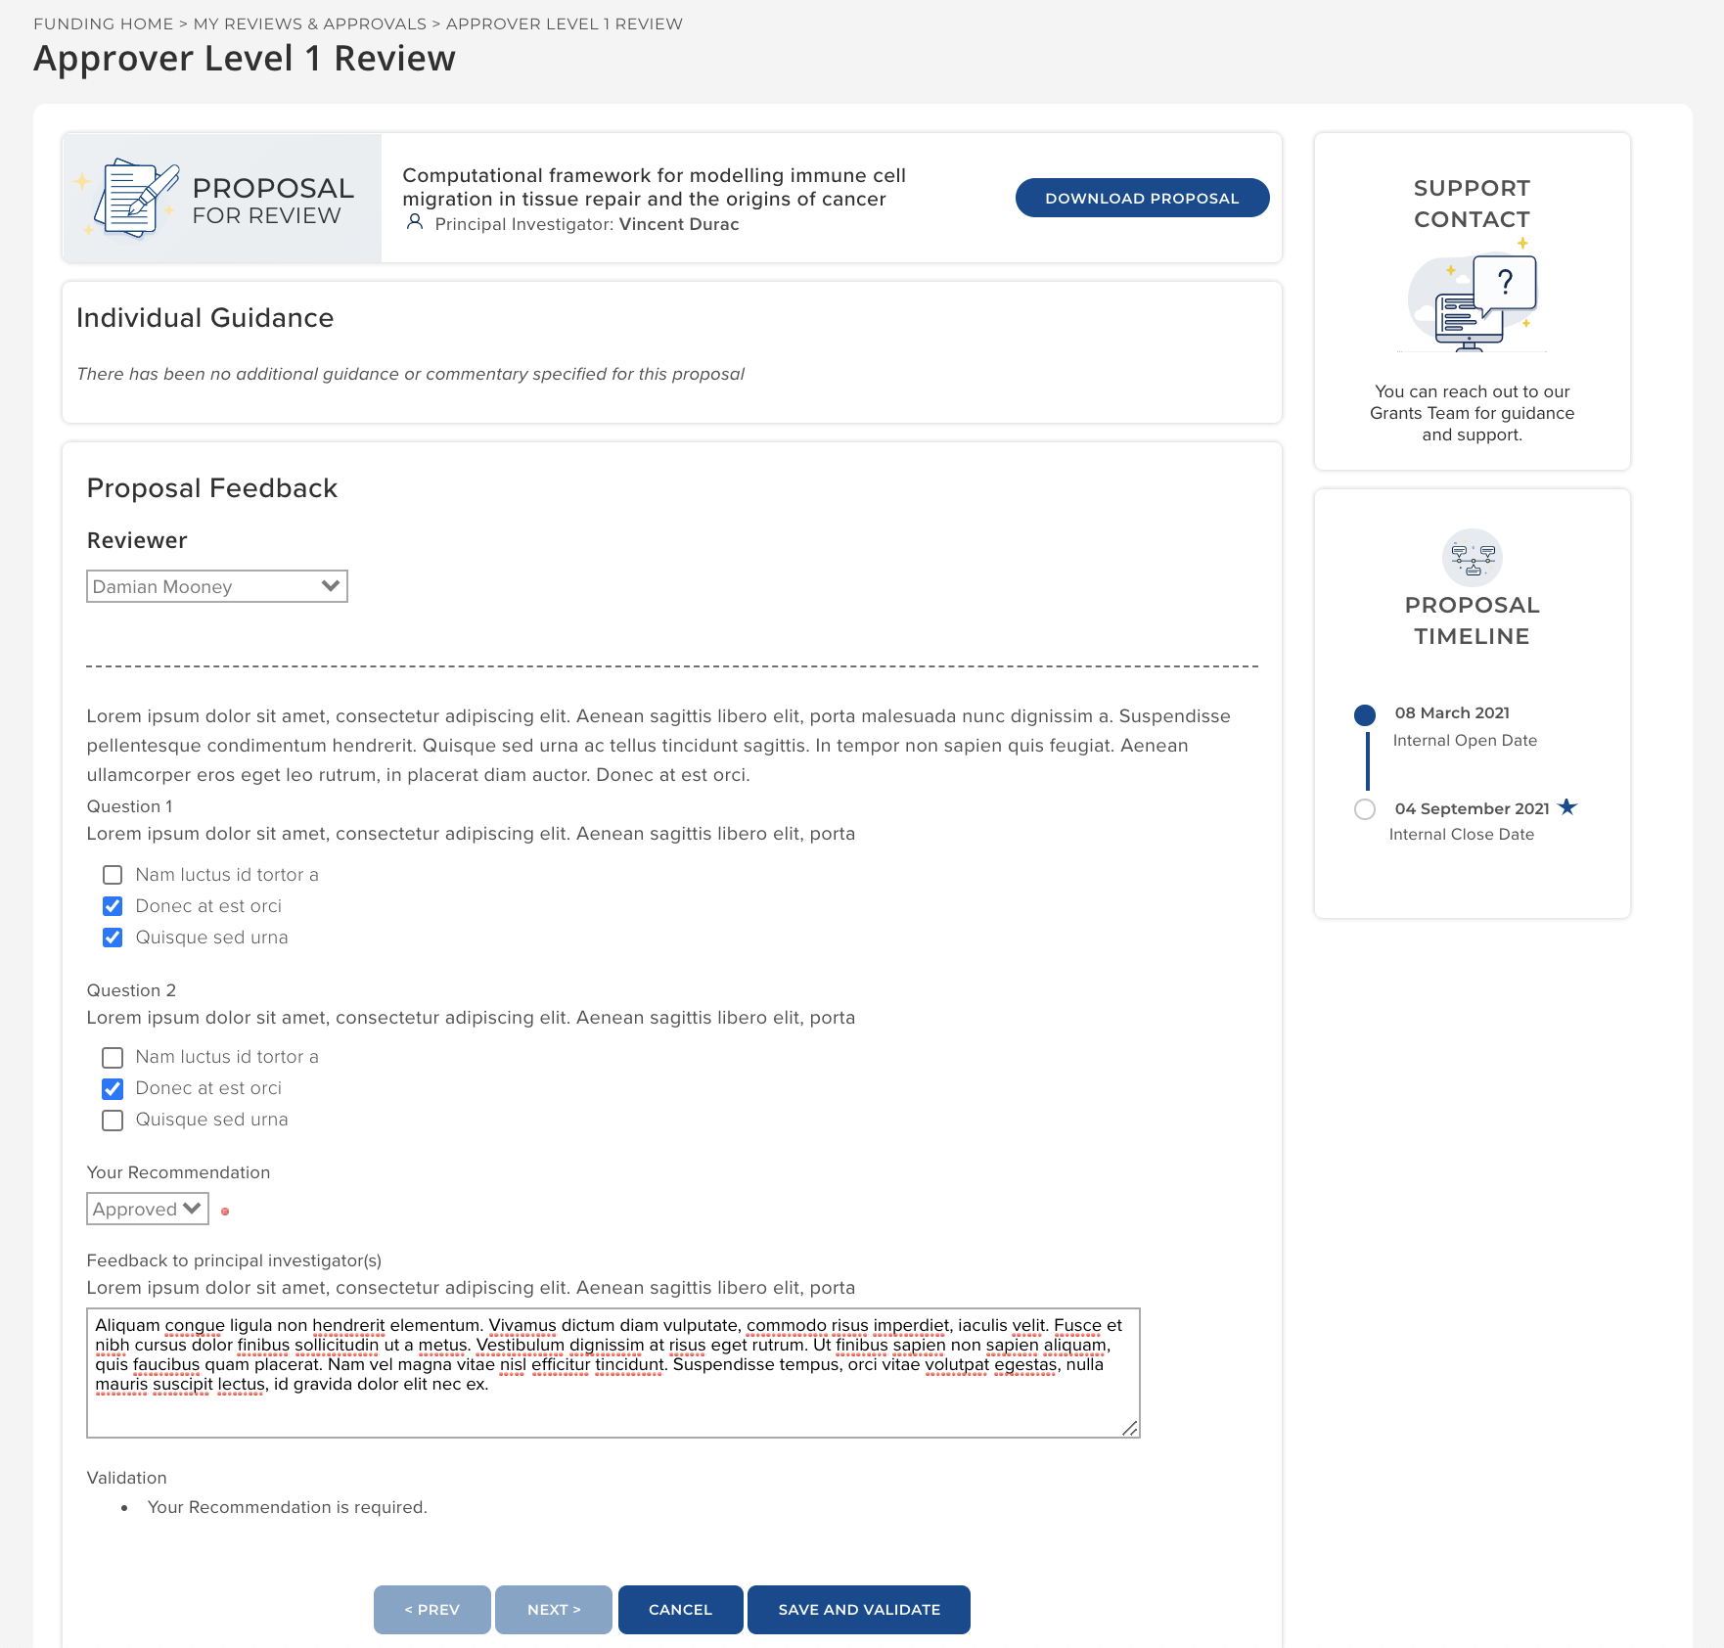
Task: Click the proposal title text about immune cell migration
Action: (654, 187)
